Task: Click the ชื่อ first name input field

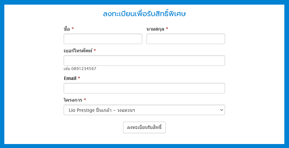Action: click(x=103, y=39)
